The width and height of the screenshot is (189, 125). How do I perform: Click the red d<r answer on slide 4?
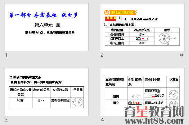click(136, 103)
